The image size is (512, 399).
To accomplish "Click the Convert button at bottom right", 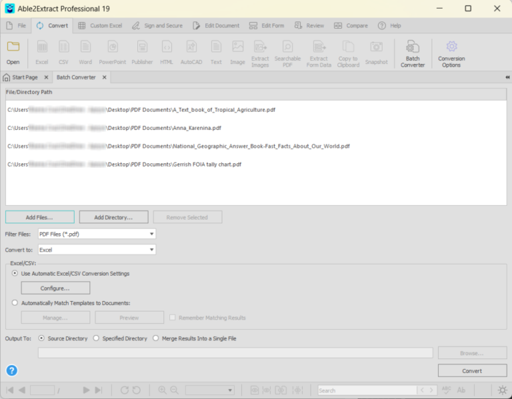I will pyautogui.click(x=472, y=370).
